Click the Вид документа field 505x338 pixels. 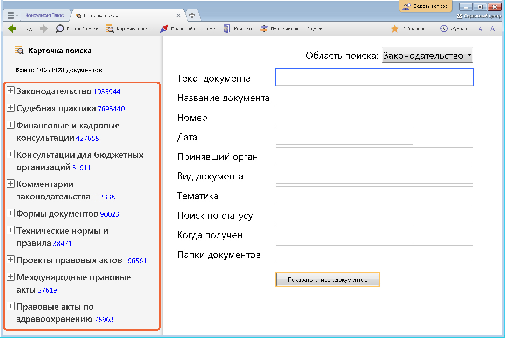(374, 175)
